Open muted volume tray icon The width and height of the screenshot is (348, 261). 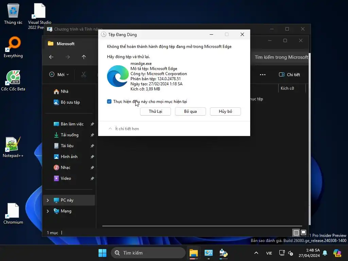[291, 253]
